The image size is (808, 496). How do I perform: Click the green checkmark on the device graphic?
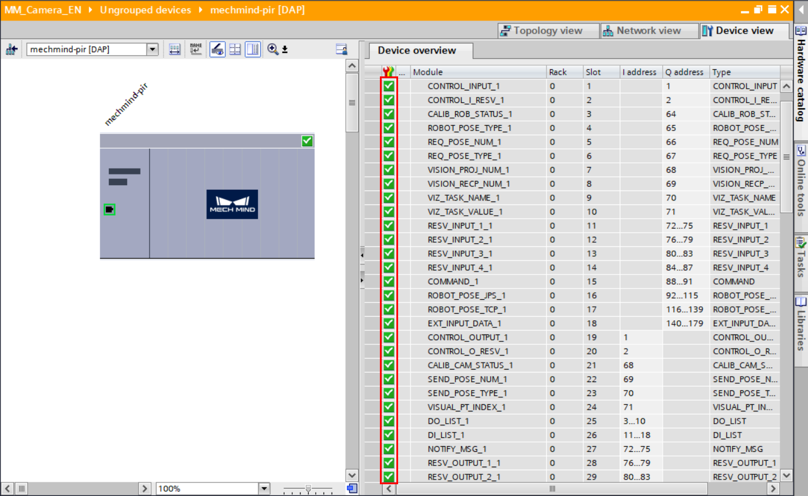[x=307, y=141]
